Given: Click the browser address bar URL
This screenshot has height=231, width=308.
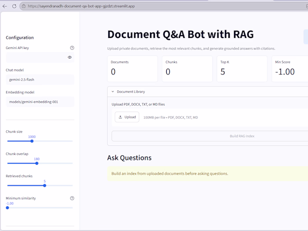Looking at the screenshot, I should click(x=81, y=6).
